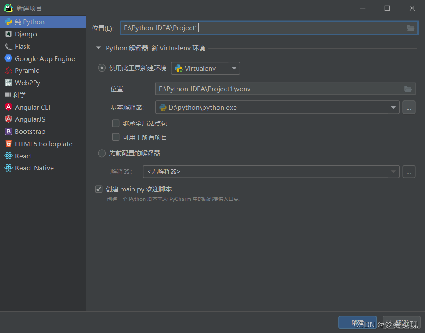Image resolution: width=425 pixels, height=333 pixels.
Task: Select AngularJS project type
Action: pos(43,119)
